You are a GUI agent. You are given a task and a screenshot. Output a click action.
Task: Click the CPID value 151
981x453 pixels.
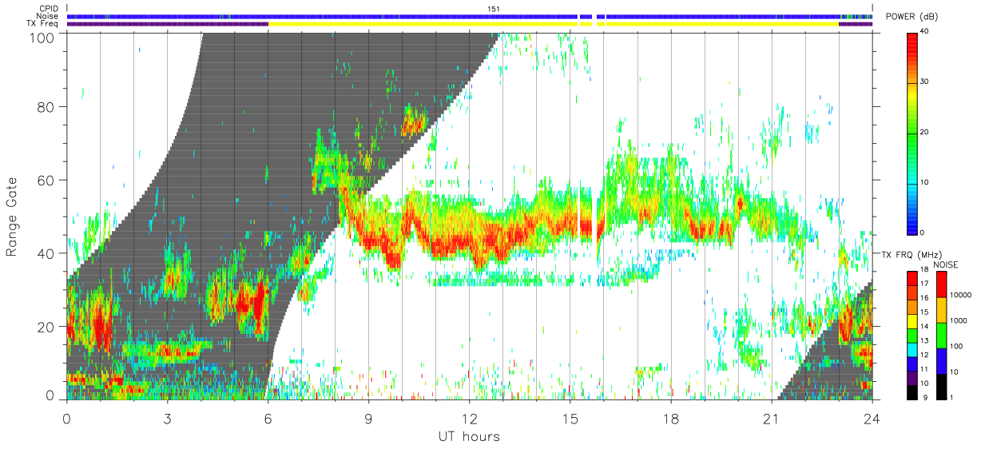tap(493, 9)
